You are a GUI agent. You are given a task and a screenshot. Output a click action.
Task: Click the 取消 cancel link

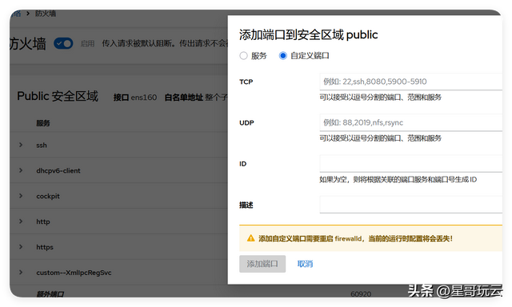tap(305, 264)
